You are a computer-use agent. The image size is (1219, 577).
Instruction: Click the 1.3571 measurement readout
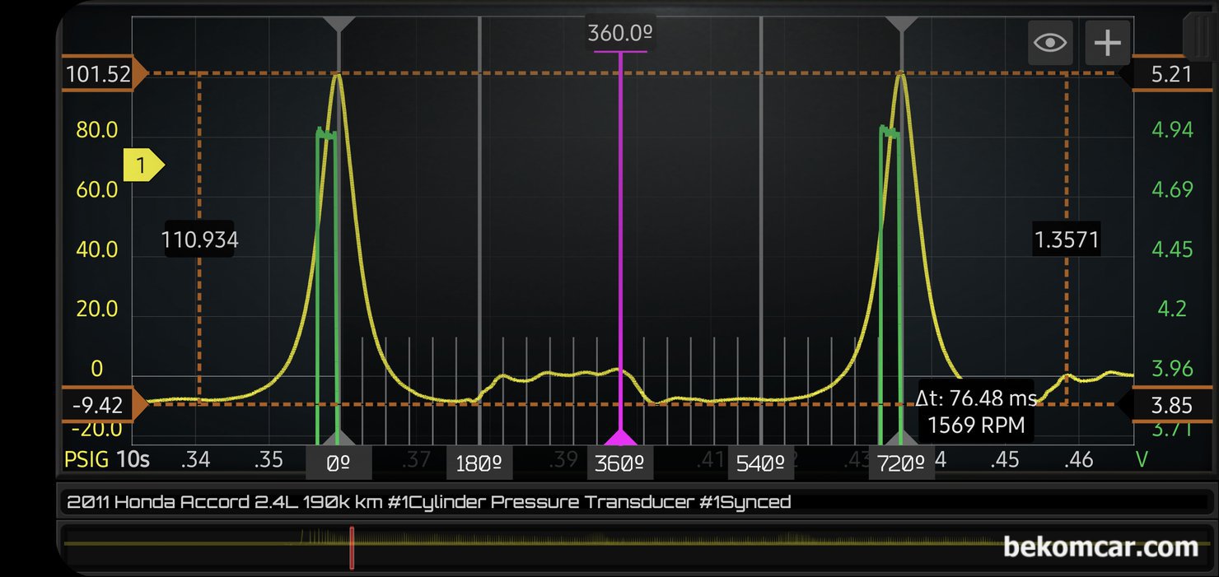click(1067, 240)
